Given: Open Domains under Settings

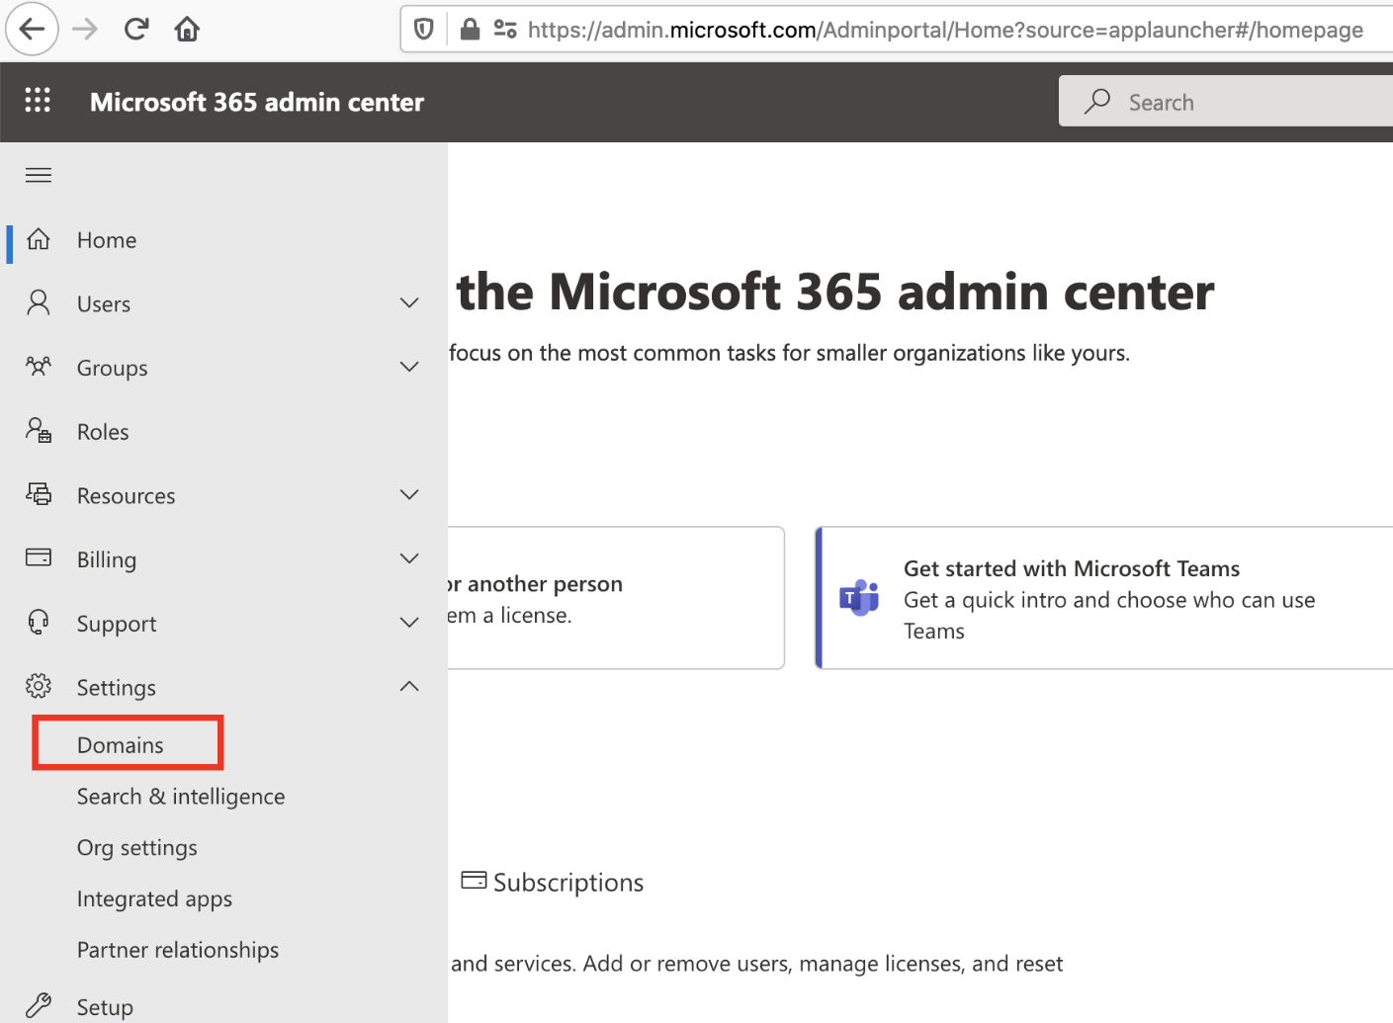Looking at the screenshot, I should point(121,745).
